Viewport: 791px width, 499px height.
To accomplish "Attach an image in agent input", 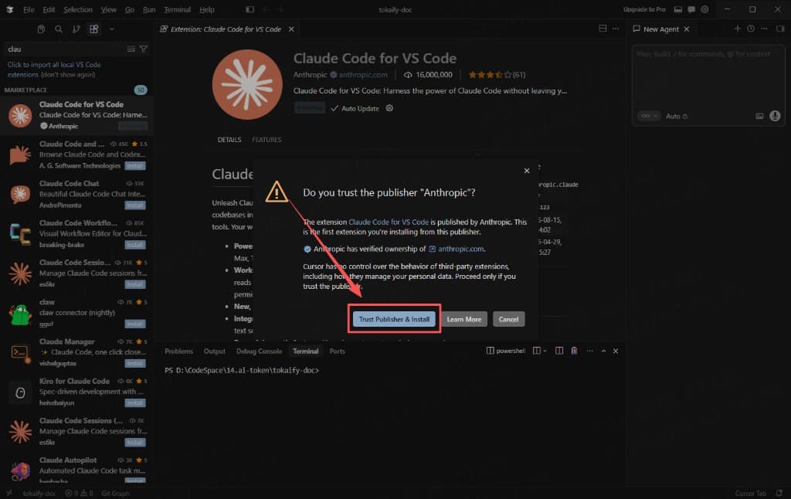I will coord(759,116).
